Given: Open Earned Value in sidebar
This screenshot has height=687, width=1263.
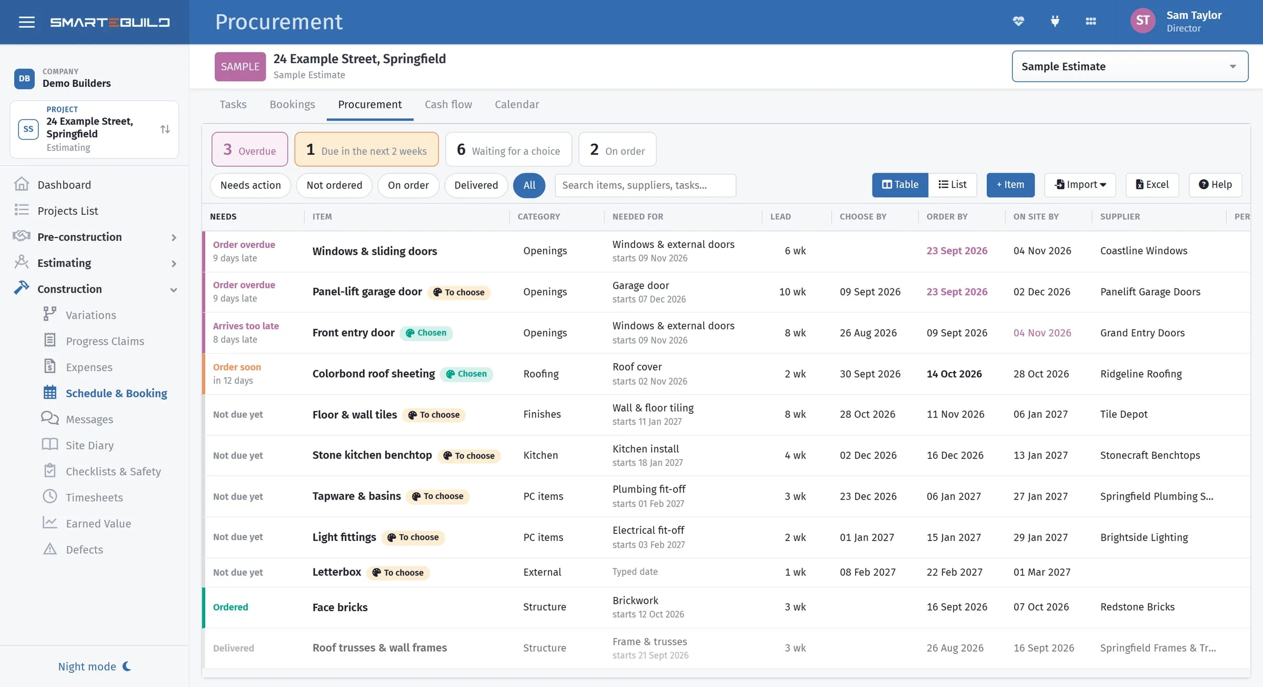Looking at the screenshot, I should click(98, 523).
